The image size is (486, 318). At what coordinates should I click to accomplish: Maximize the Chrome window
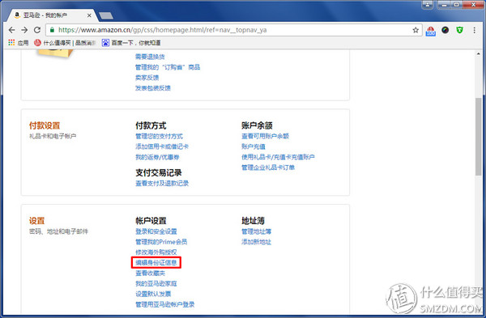tap(457, 5)
